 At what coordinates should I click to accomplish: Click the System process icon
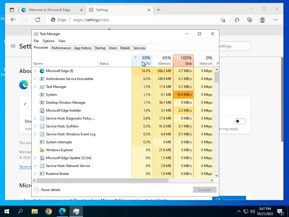[42, 95]
